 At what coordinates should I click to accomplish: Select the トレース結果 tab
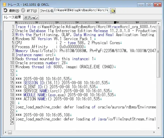click(12, 17)
